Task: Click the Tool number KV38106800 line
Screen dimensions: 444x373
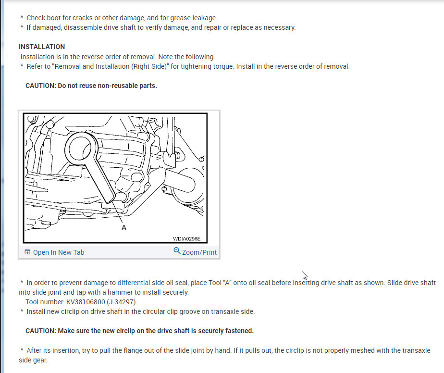Action: 81,302
